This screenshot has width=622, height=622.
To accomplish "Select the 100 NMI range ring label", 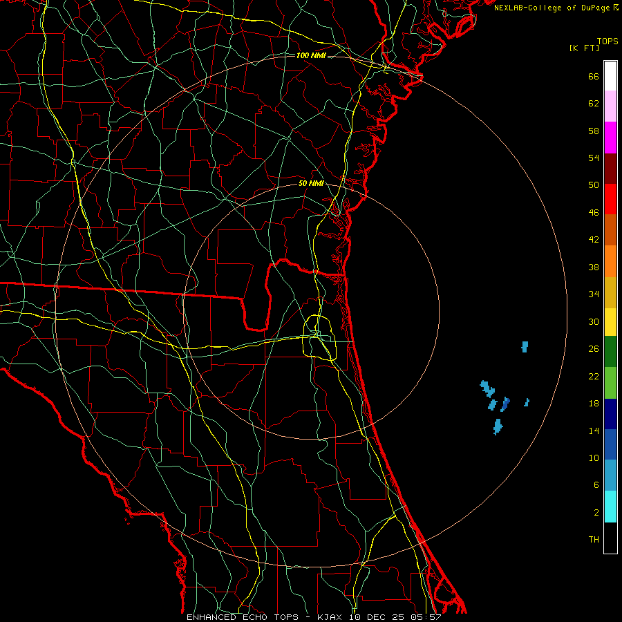I will click(311, 55).
